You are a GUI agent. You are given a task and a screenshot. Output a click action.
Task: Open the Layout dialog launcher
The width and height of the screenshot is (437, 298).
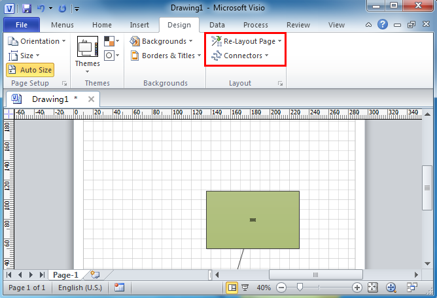280,83
